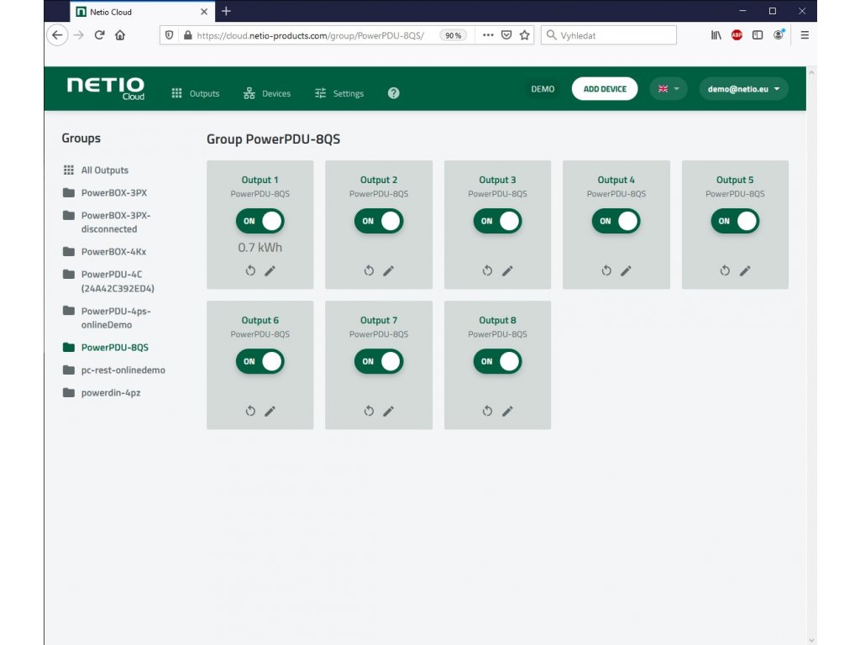Screen dimensions: 860x645
Task: Click the NETIO Cloud logo
Action: [106, 88]
